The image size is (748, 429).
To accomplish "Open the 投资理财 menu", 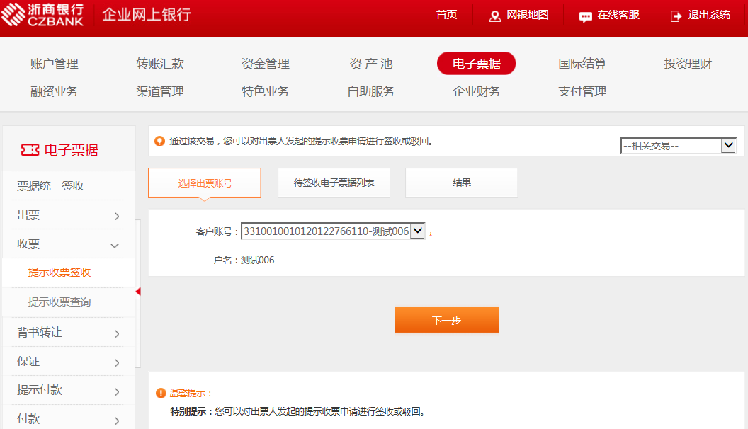I will [687, 64].
